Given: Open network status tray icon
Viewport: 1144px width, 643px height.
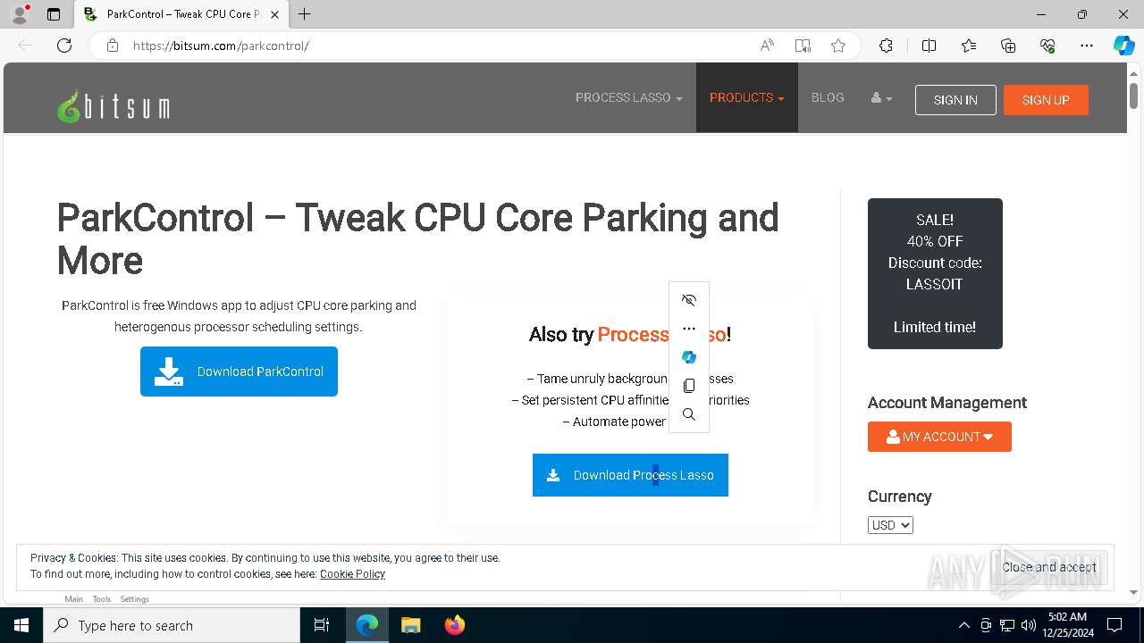Looking at the screenshot, I should (1007, 625).
